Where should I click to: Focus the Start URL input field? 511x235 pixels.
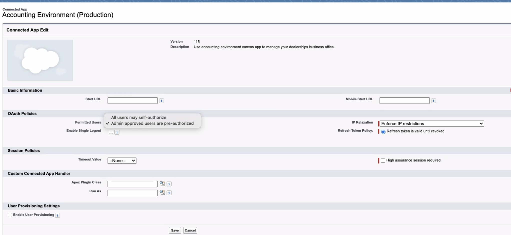coord(132,101)
